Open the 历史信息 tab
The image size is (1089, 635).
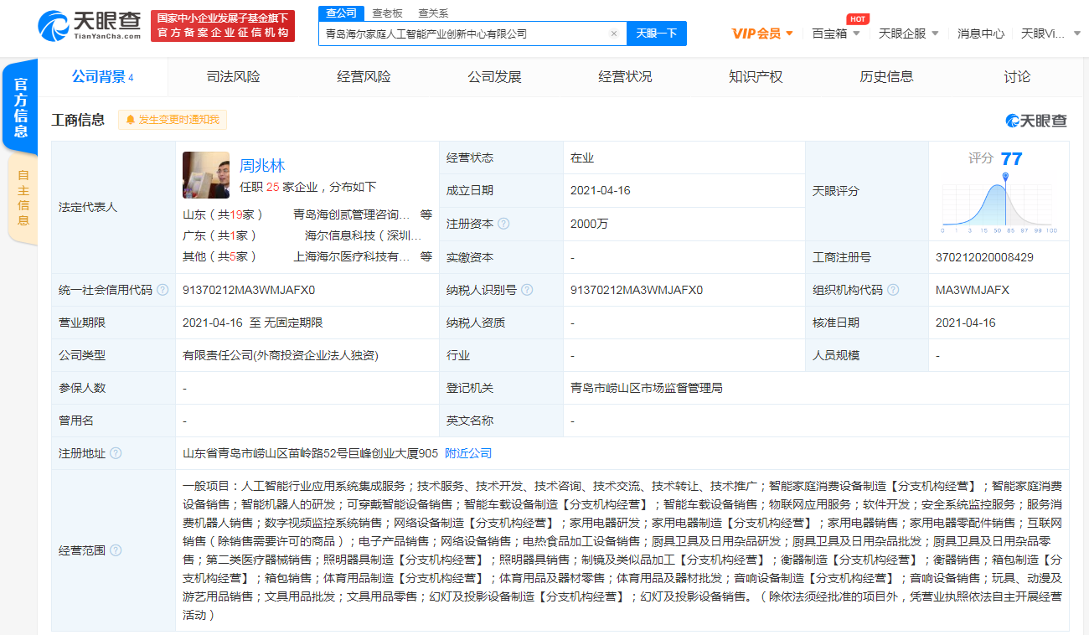pos(887,77)
